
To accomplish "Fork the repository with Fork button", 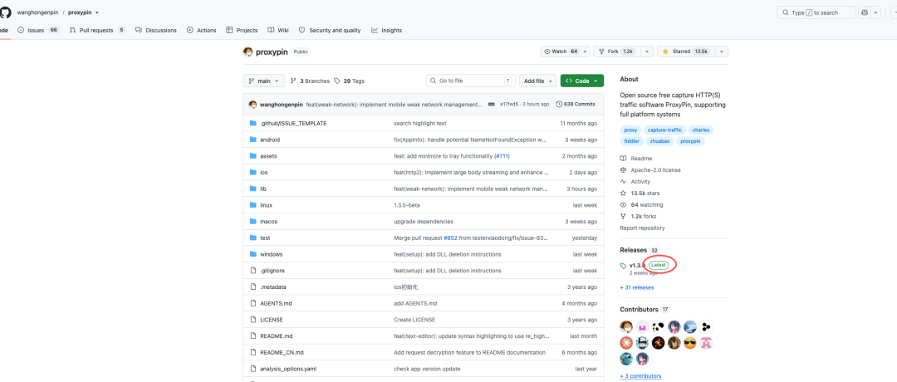I will (615, 51).
